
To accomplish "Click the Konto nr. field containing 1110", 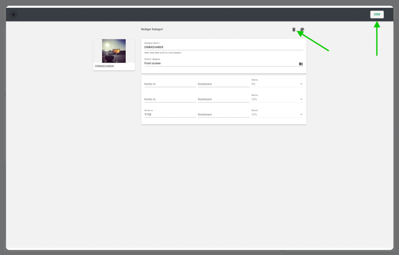I will point(169,115).
